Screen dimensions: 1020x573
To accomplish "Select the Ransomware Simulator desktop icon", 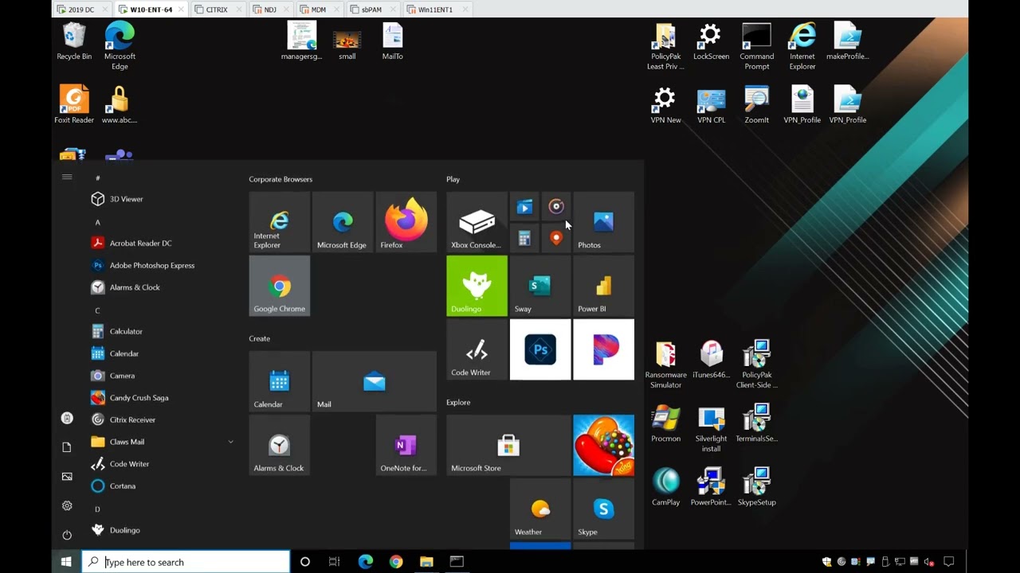I will 665,365.
